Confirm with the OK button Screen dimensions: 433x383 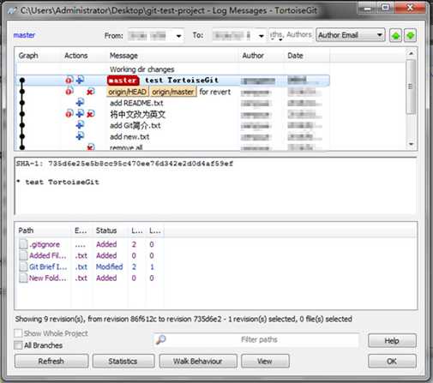(392, 362)
